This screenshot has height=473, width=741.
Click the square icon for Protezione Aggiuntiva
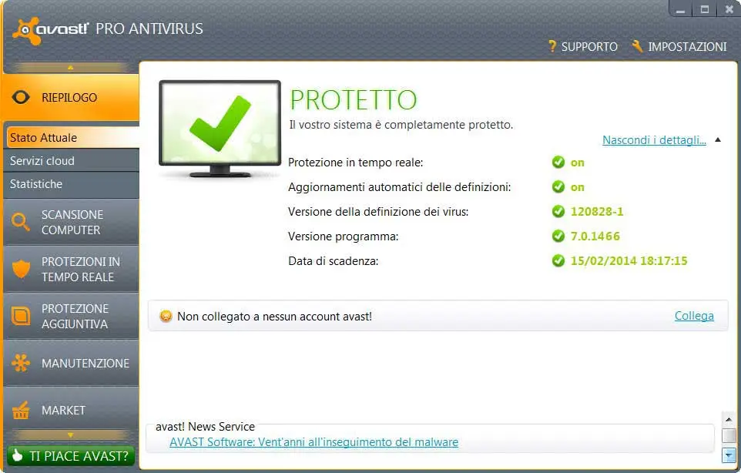(21, 316)
